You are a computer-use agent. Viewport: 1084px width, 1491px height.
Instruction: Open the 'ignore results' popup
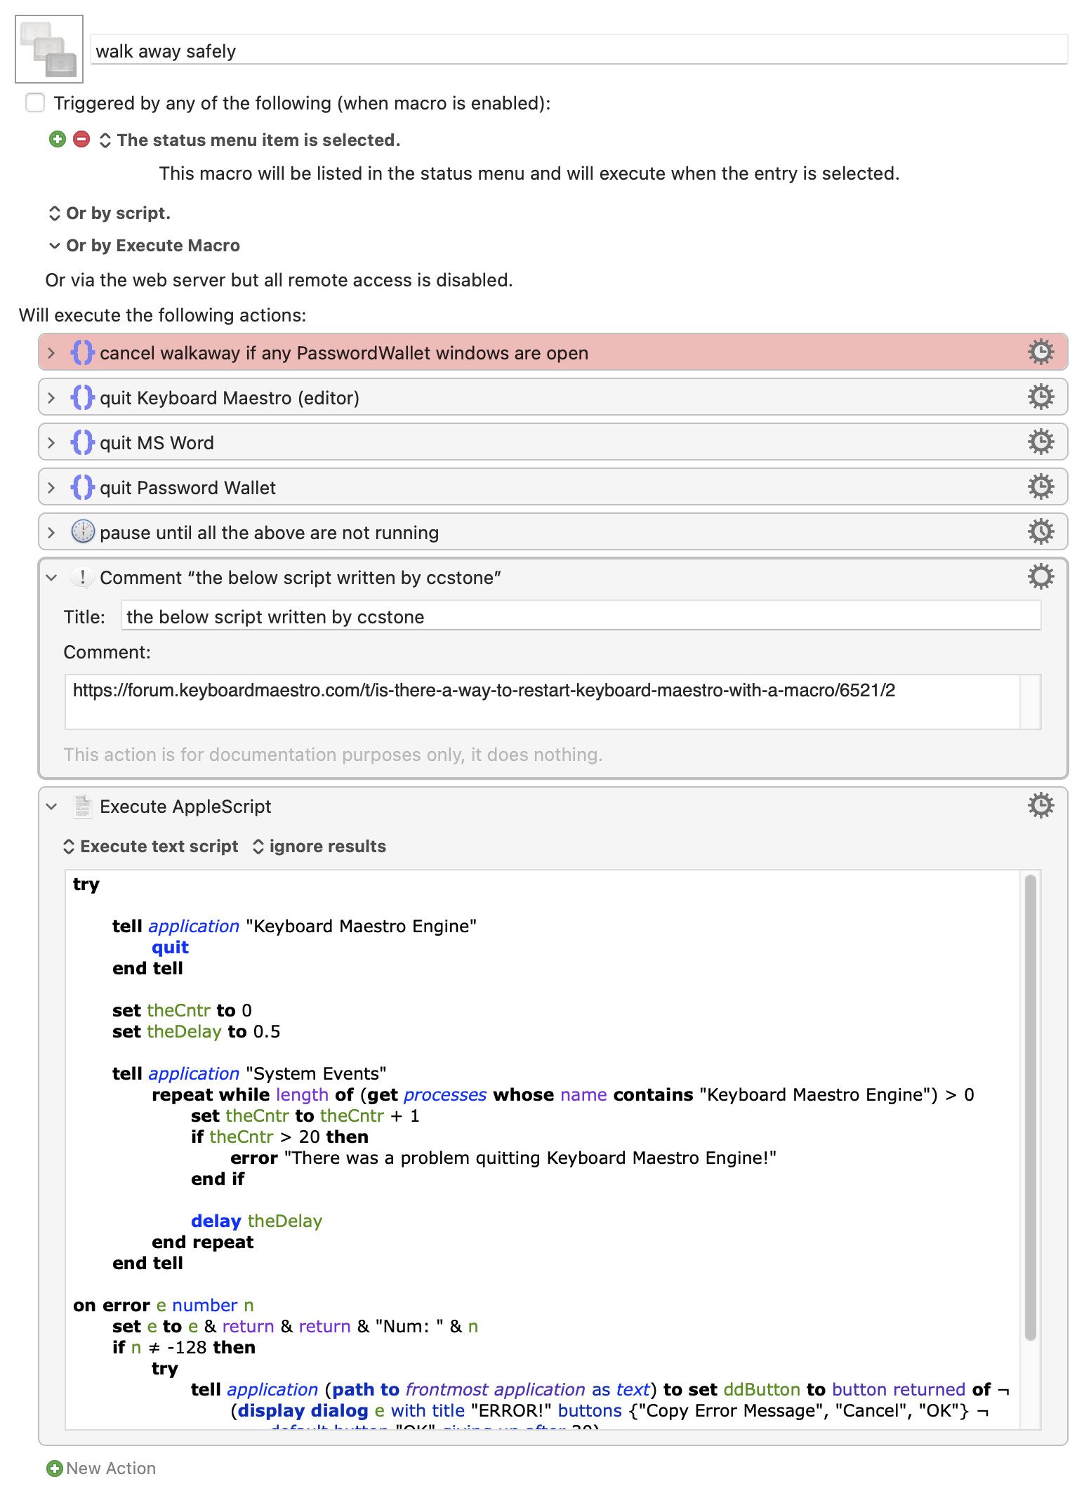click(x=319, y=847)
